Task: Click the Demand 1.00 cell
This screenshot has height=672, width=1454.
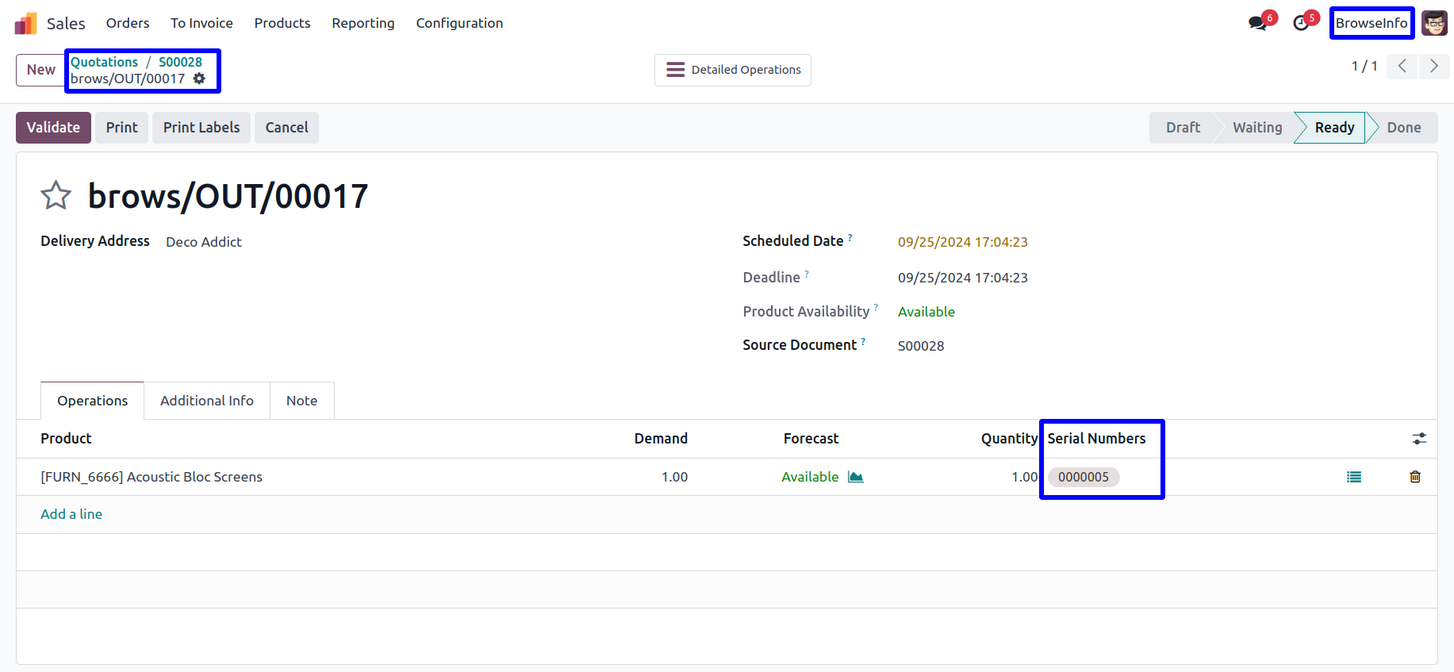Action: point(674,477)
